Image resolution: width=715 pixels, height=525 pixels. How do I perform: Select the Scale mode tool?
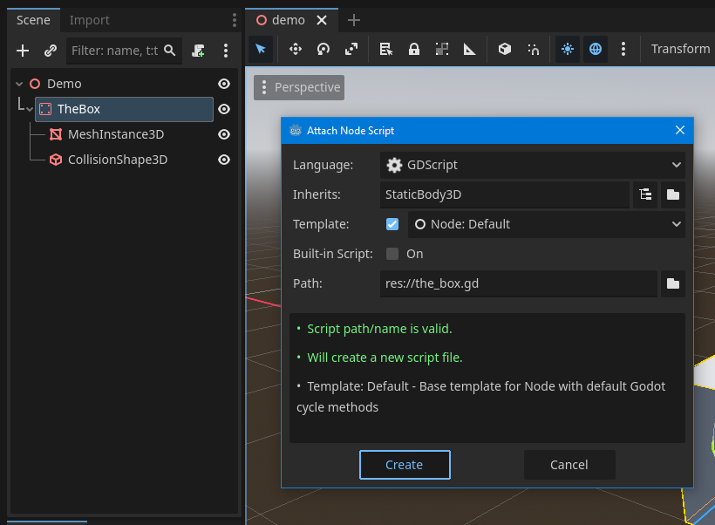tap(351, 49)
